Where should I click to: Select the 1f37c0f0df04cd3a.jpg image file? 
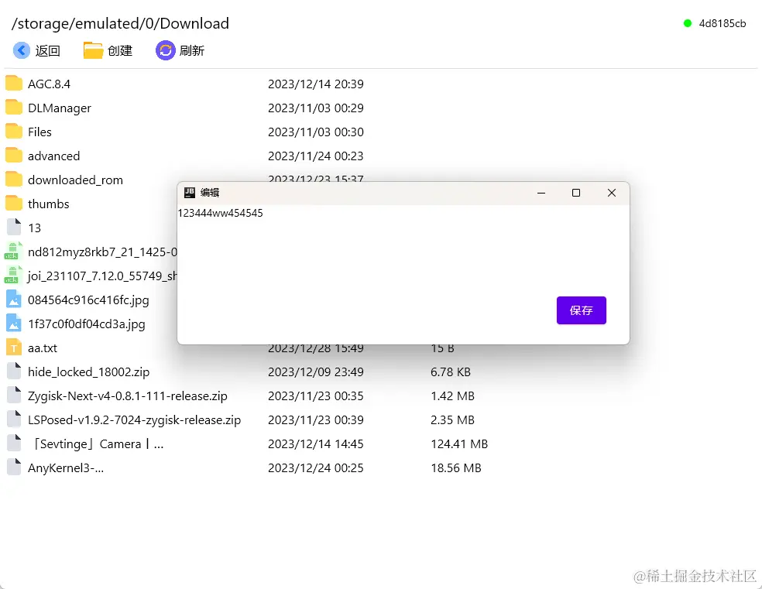point(87,324)
